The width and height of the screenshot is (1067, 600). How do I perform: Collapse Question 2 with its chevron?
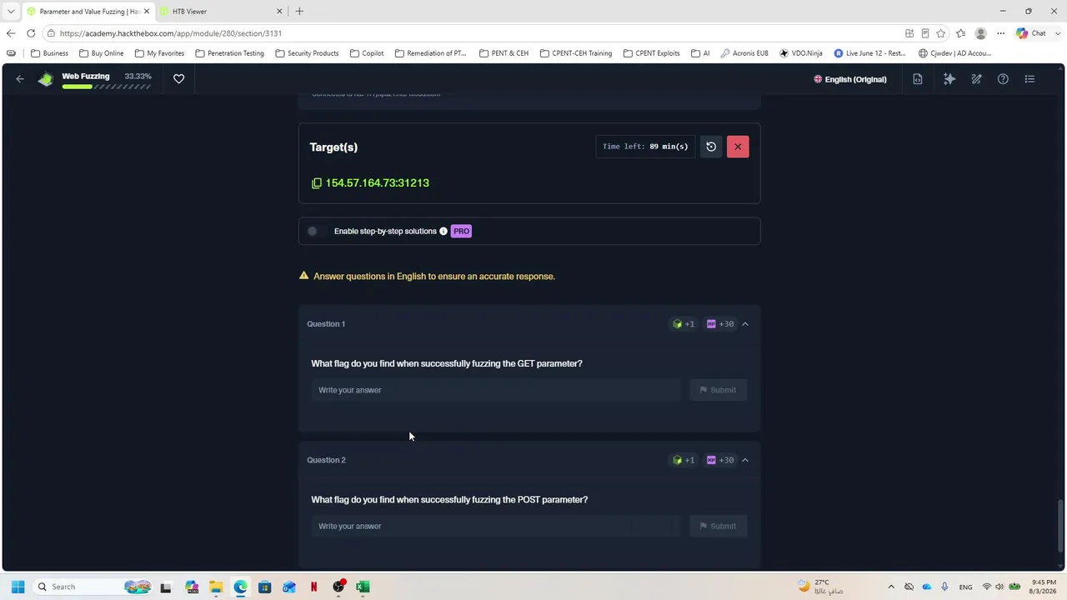click(x=745, y=460)
